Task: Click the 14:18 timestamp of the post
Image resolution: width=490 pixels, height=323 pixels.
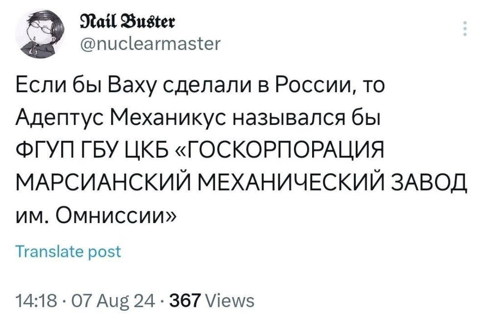Action: pyautogui.click(x=35, y=295)
